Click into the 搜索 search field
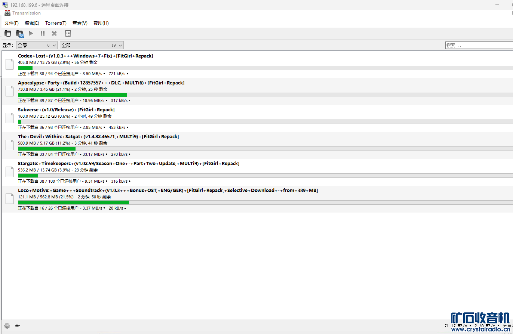This screenshot has height=334, width=513. [x=479, y=45]
